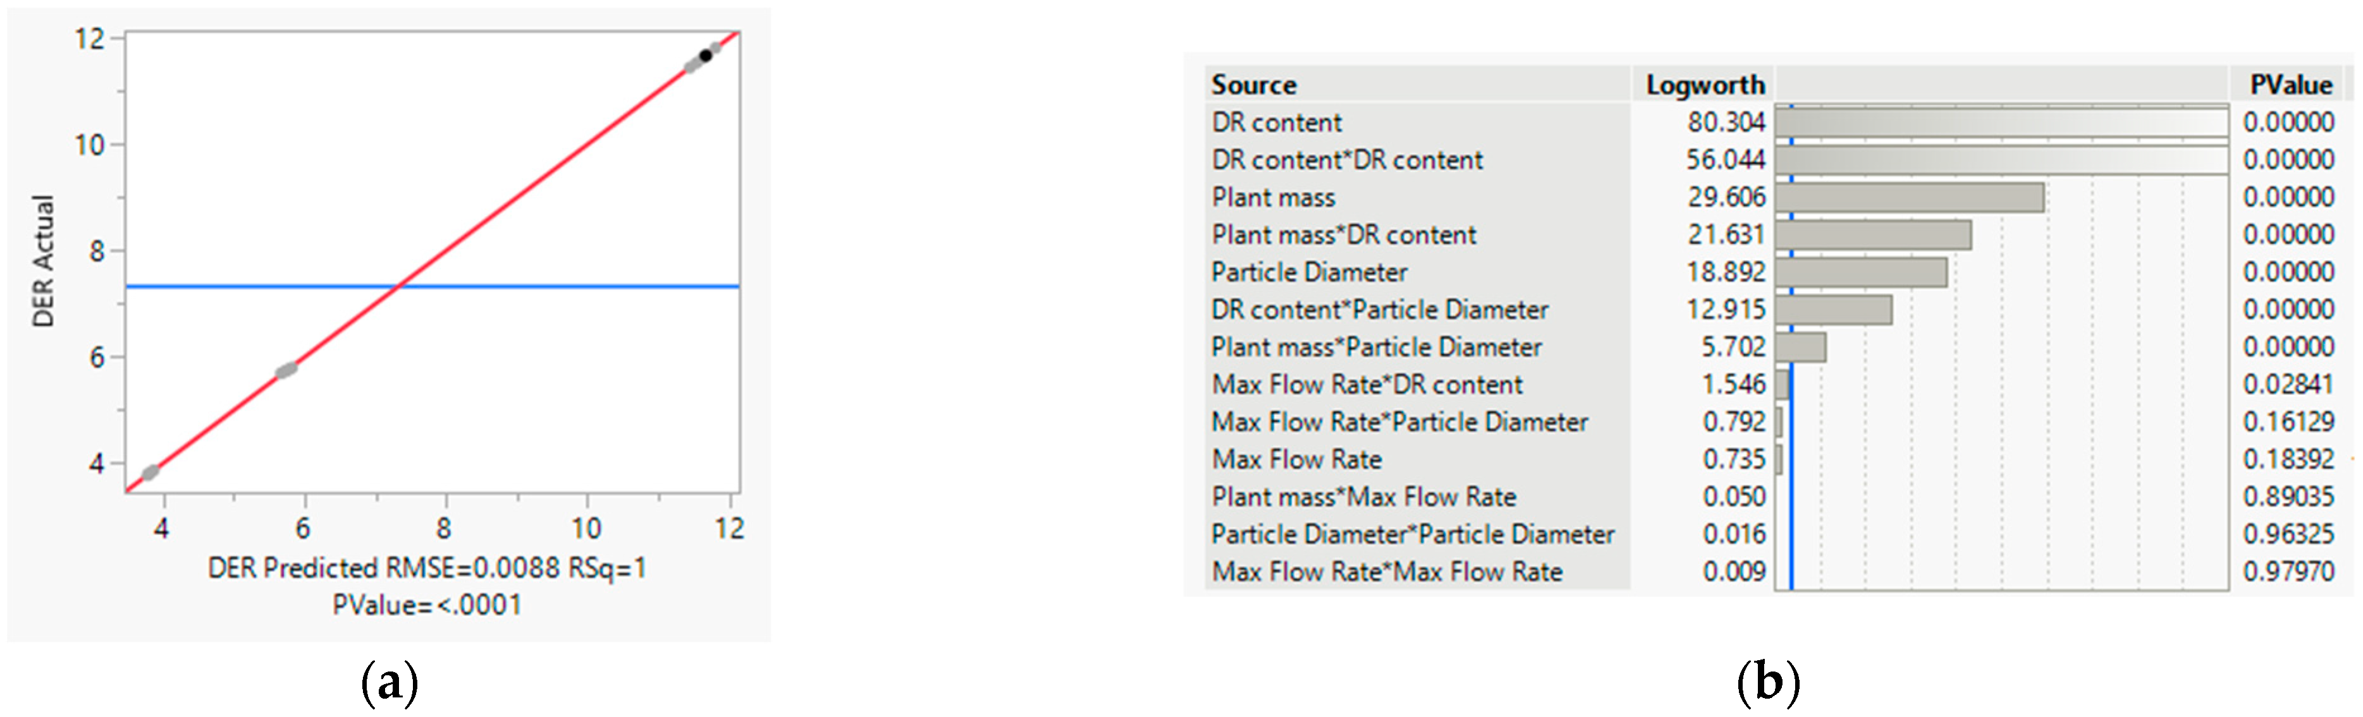Click the Plant mass*Particle Diameter logworth bar
This screenshot has width=2363, height=717.
coord(1800,347)
